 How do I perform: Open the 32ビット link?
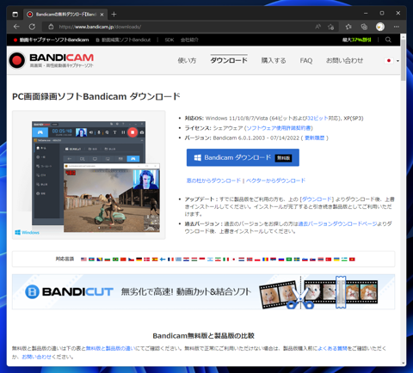click(x=317, y=118)
